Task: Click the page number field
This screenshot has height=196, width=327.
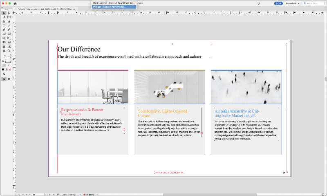Action: pyautogui.click(x=38, y=194)
